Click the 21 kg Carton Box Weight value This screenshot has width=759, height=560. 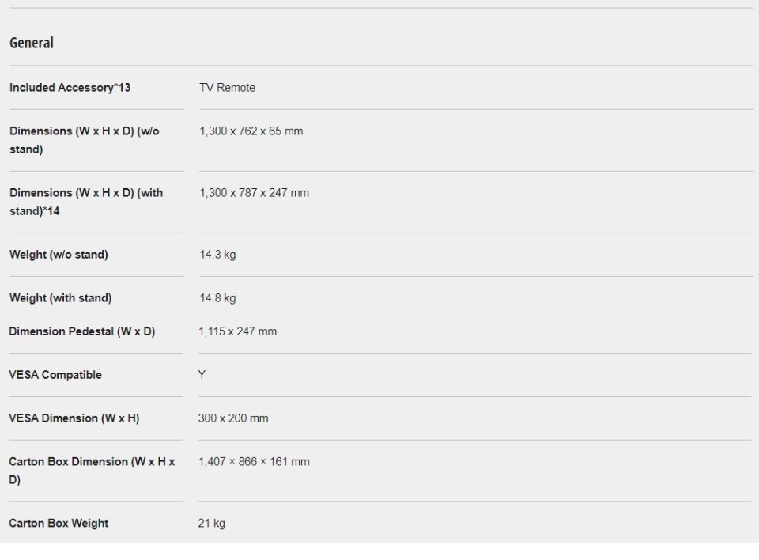[x=211, y=524]
